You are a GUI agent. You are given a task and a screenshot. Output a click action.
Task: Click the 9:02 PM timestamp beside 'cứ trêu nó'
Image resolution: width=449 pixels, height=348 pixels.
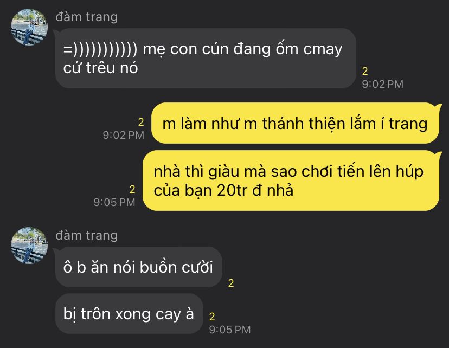[382, 84]
